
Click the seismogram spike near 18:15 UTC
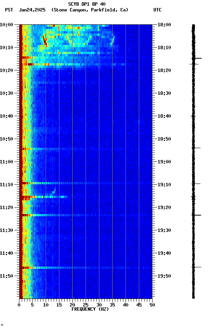197,58
